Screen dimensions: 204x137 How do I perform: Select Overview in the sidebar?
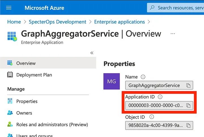[x=26, y=63]
